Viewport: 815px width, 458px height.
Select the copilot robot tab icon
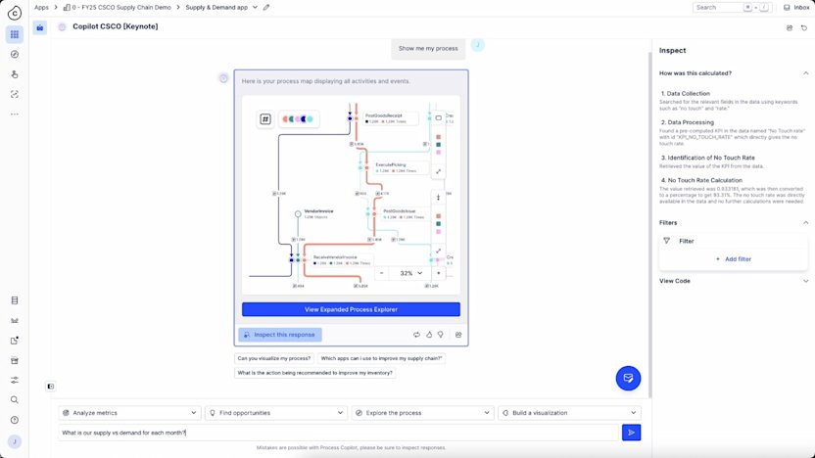pos(40,27)
